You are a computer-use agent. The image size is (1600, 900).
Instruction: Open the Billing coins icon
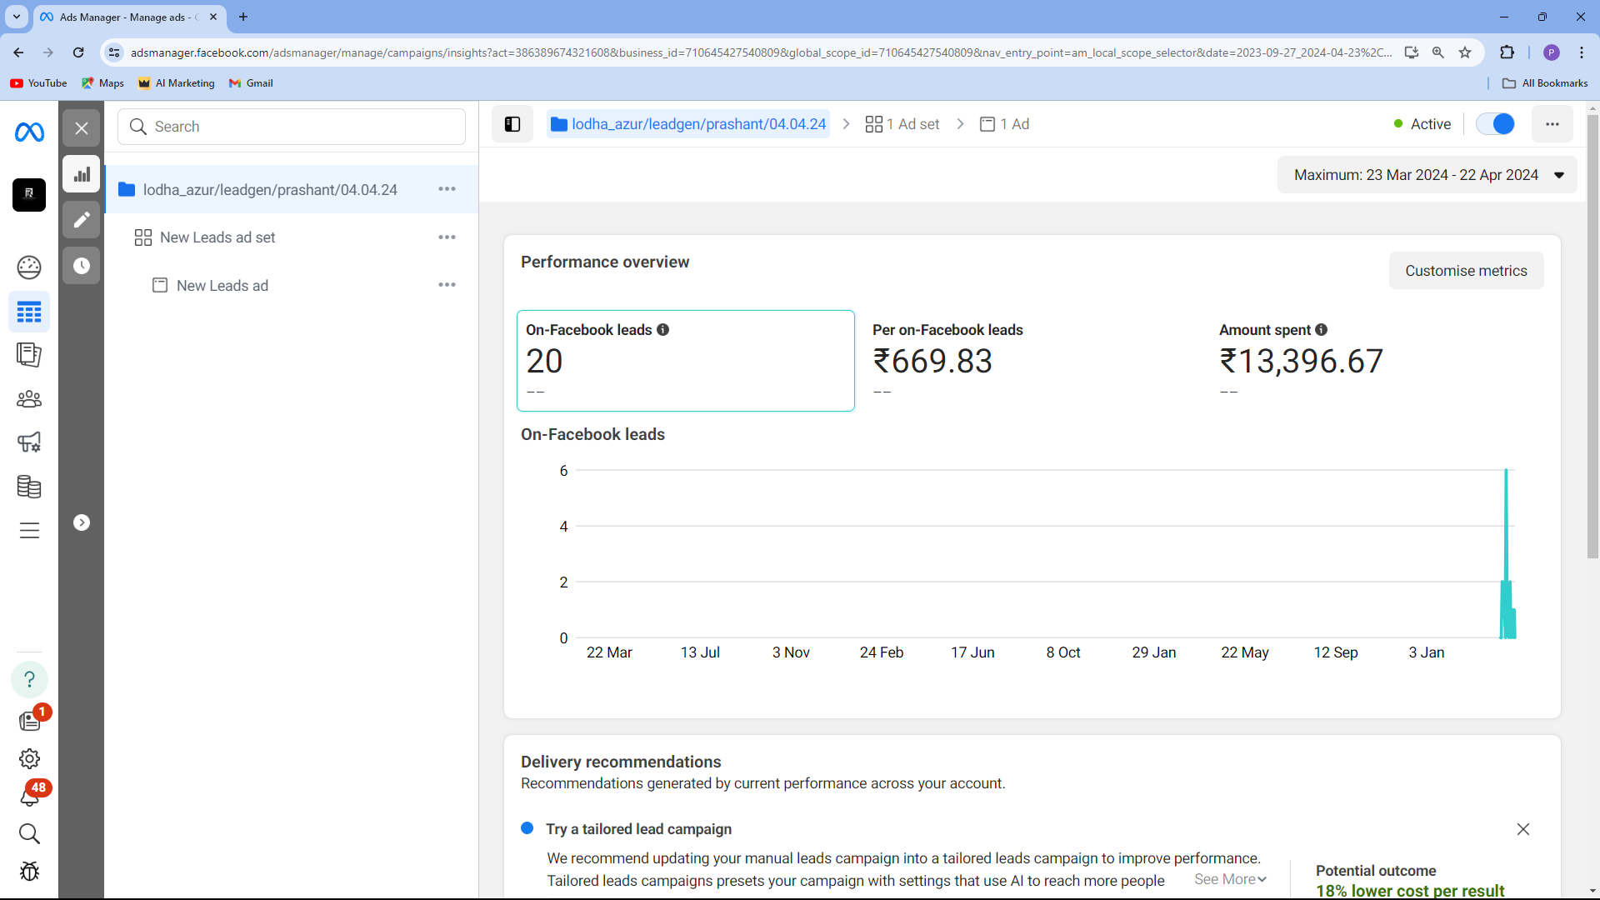coord(29,487)
